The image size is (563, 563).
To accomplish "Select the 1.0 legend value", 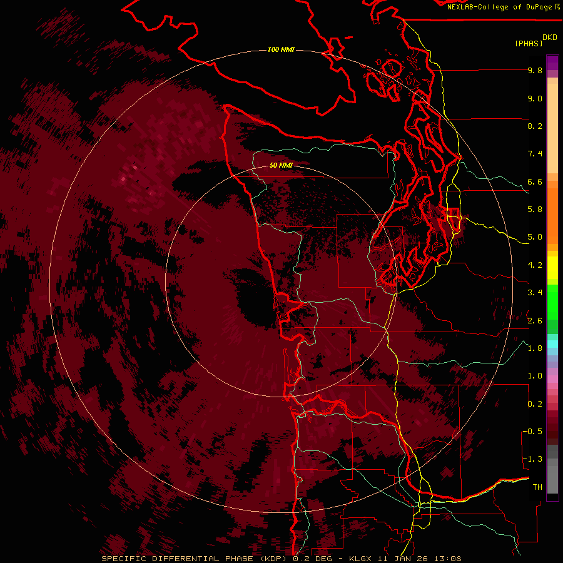I will point(535,376).
